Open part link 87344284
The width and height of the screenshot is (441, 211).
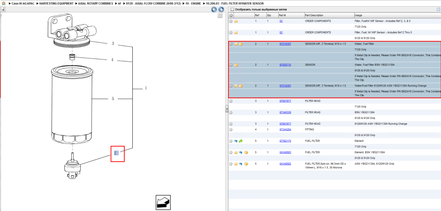coord(285,130)
